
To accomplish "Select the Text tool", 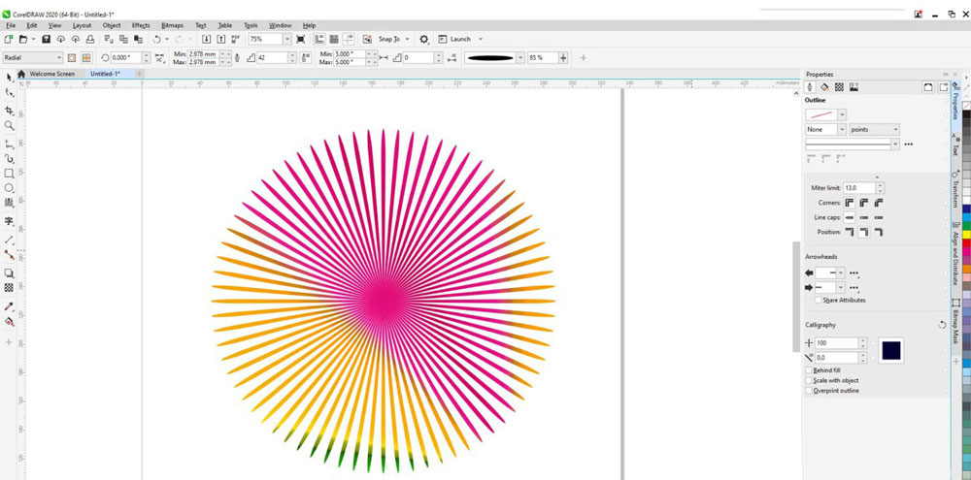I will tap(9, 221).
